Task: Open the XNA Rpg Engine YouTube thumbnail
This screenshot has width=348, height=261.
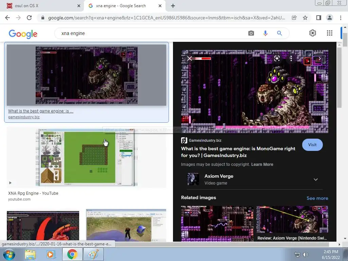Action: [x=87, y=157]
